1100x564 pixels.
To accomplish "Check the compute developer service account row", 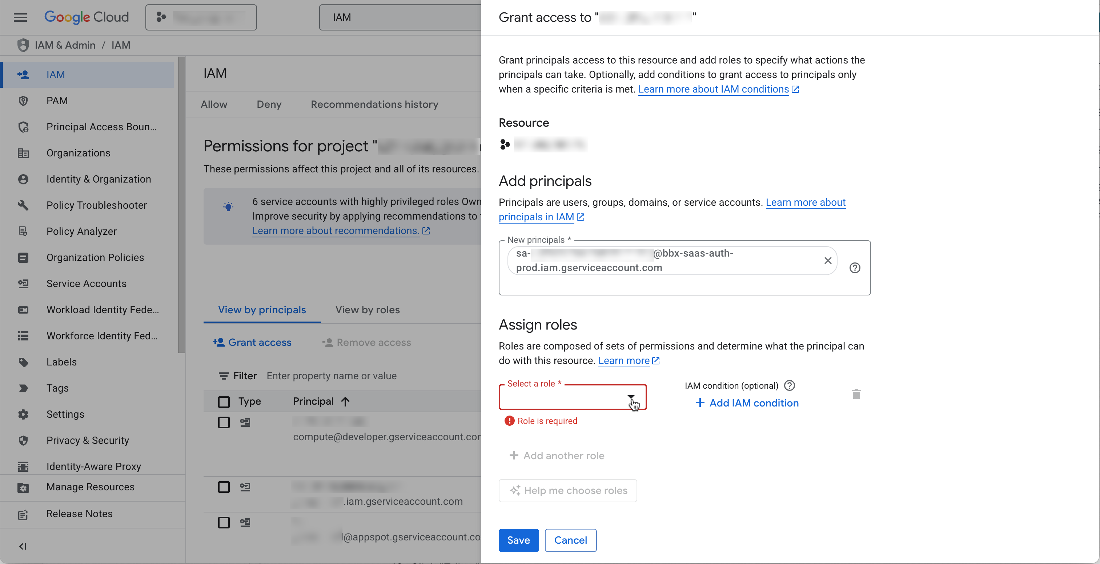I will 224,422.
